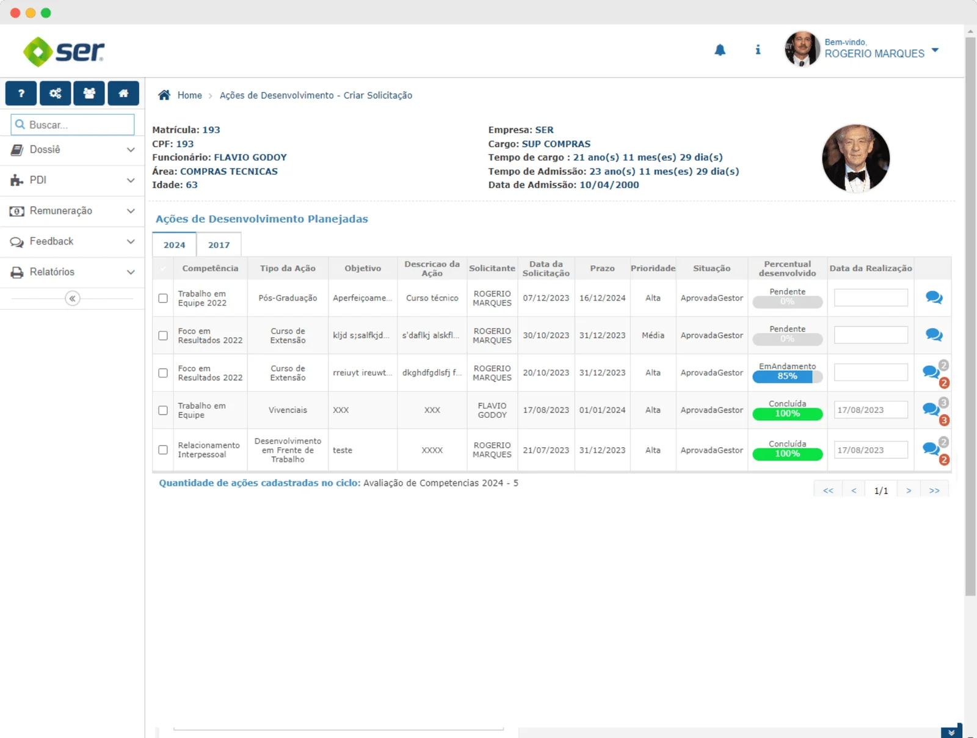Click the help question mark button
Image resolution: width=977 pixels, height=738 pixels.
pos(21,93)
